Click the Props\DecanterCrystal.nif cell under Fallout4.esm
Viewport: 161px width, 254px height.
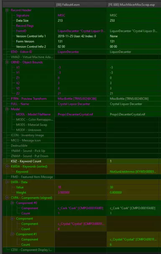coord(81,114)
